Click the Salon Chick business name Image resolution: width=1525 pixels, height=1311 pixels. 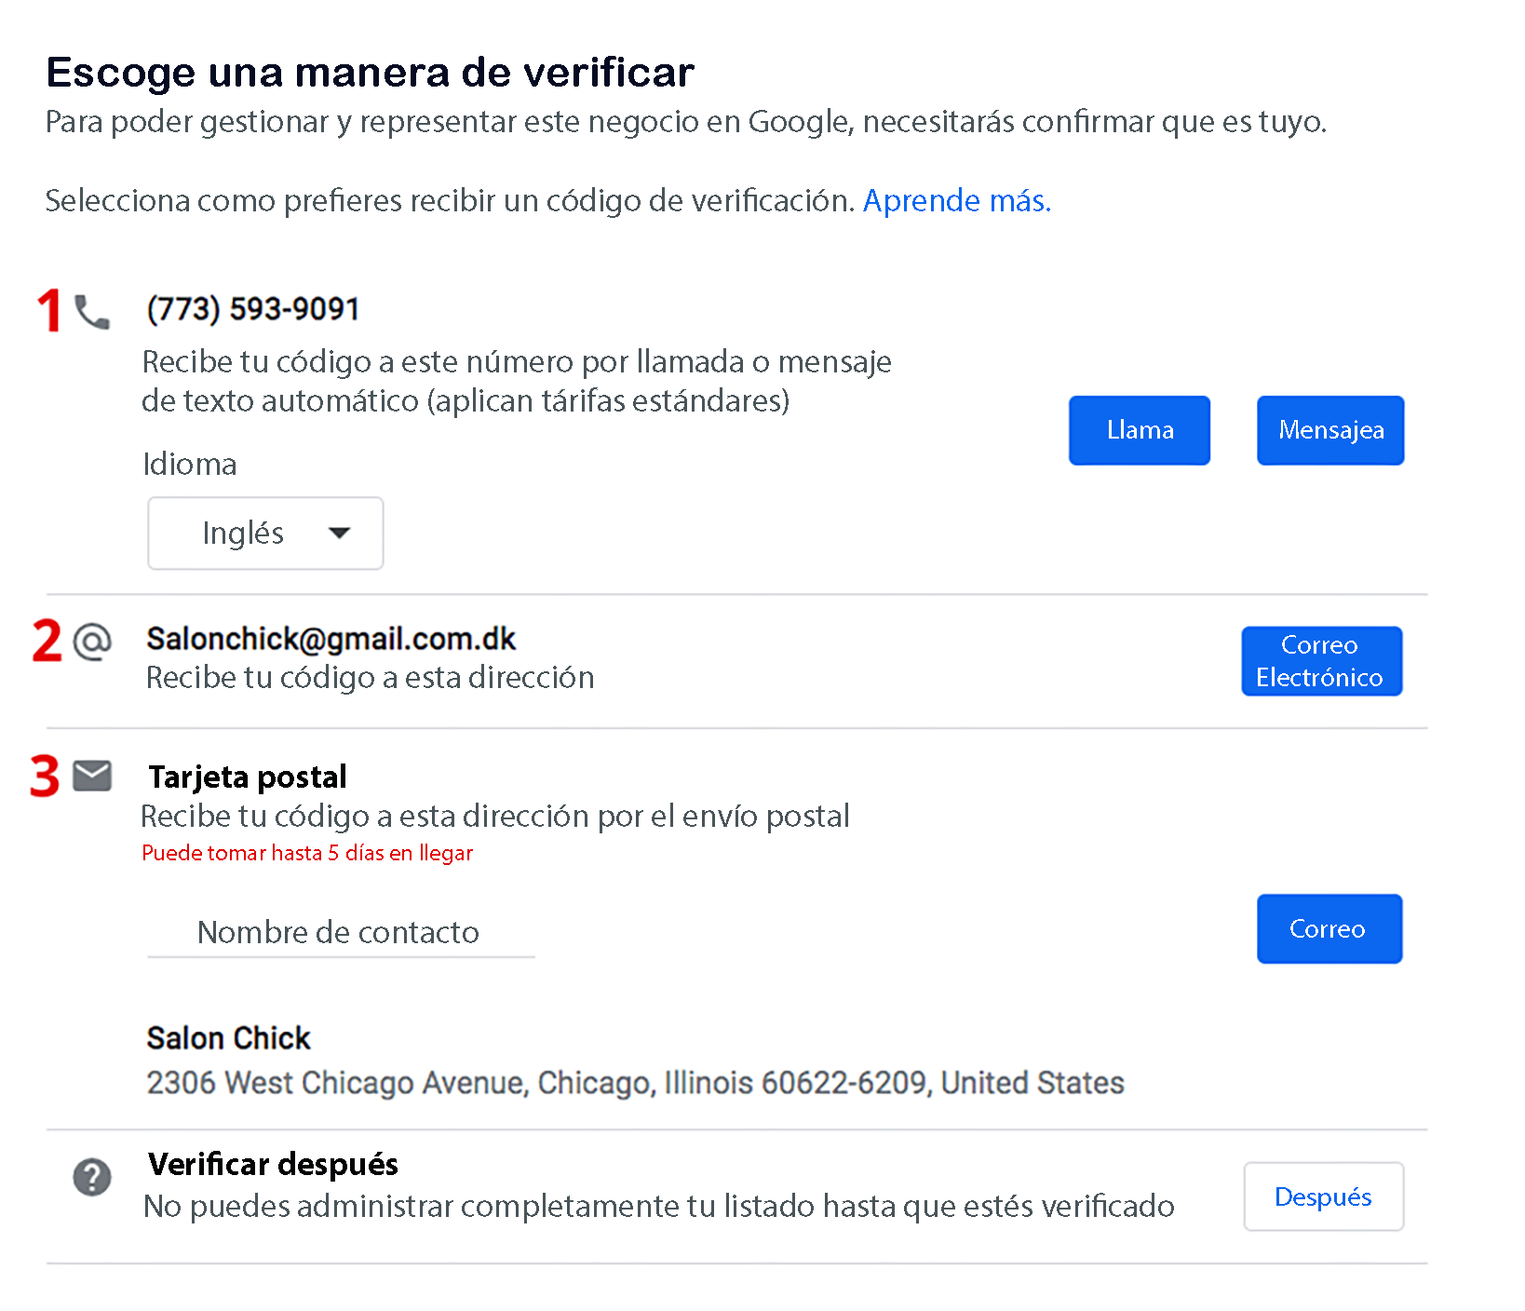228,1038
